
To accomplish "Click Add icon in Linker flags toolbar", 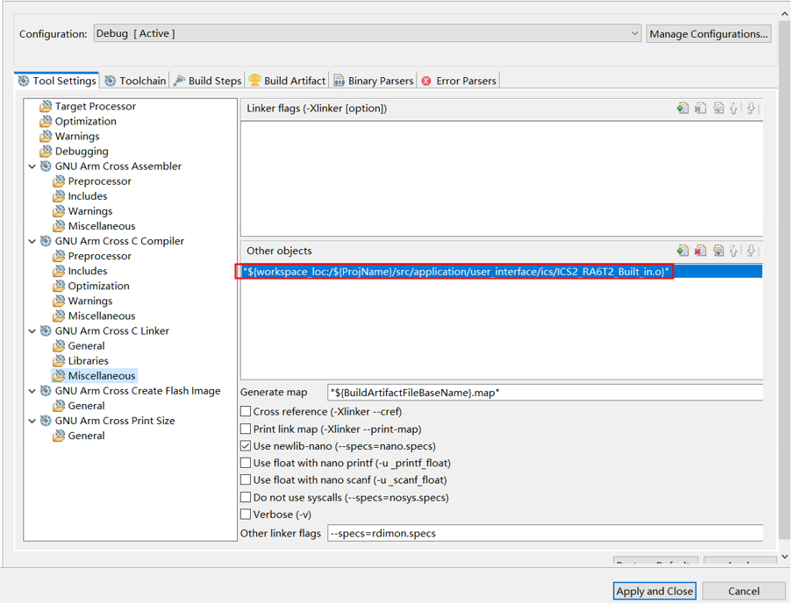I will tap(682, 109).
